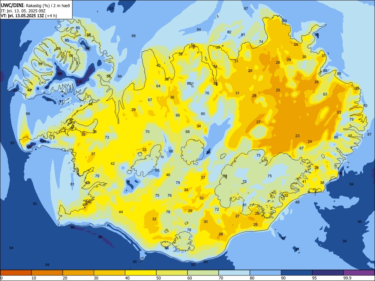
Task: Click the map value '73'
Action: pyautogui.click(x=107, y=137)
